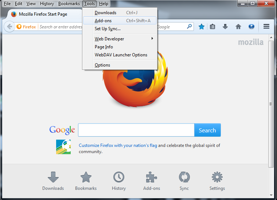Click the downloads arrow in the toolbar

pyautogui.click(x=225, y=27)
